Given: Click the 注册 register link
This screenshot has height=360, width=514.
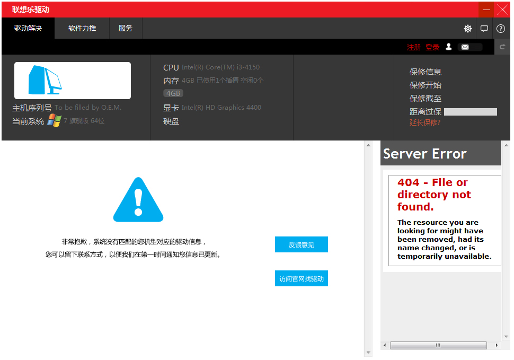Looking at the screenshot, I should tap(414, 47).
